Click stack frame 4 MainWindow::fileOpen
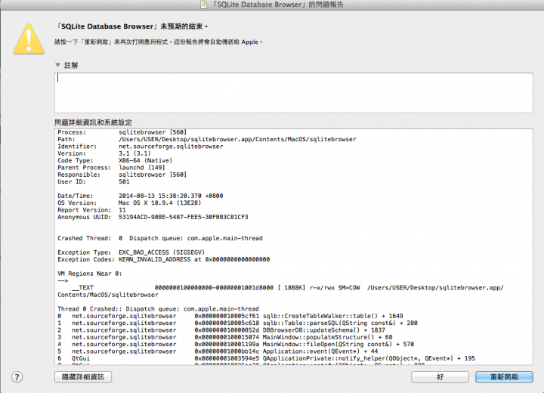 click(x=236, y=344)
